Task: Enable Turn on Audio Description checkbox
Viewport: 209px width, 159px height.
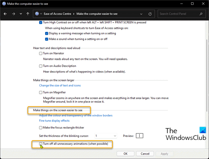Action: tap(41, 66)
